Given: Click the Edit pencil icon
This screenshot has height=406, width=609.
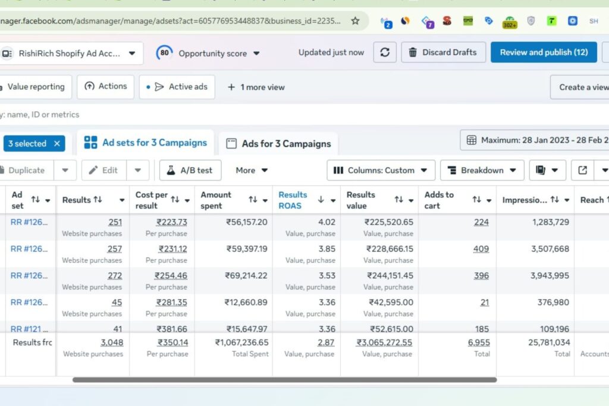Looking at the screenshot, I should (94, 171).
